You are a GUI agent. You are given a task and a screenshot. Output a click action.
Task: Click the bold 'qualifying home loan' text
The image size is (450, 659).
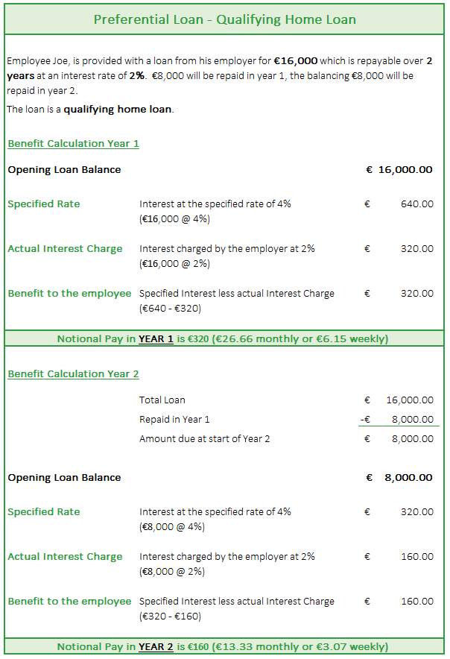118,110
